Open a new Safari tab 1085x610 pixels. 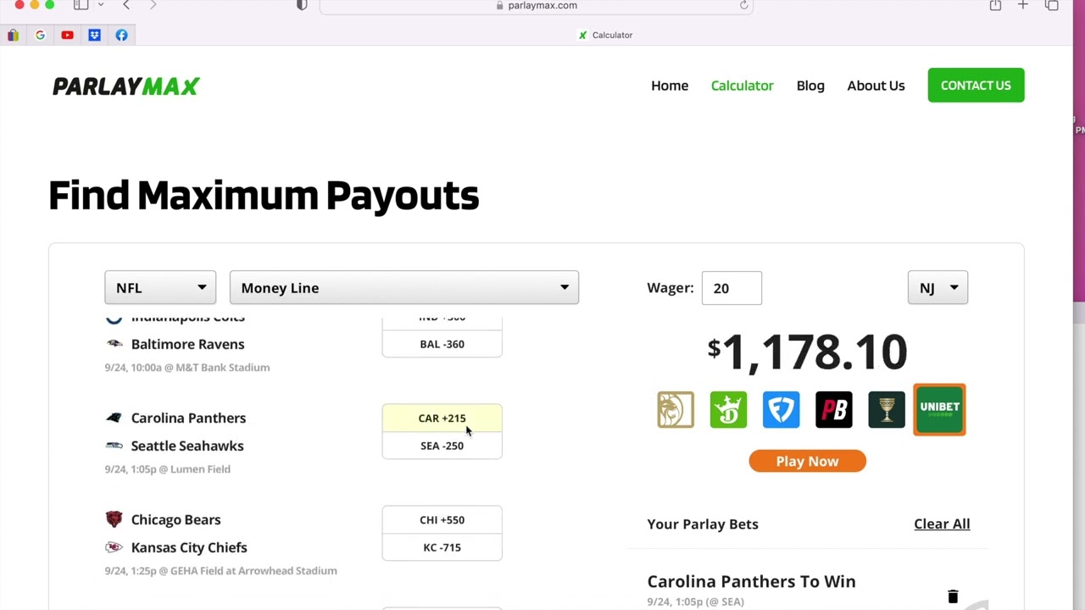(x=1023, y=5)
